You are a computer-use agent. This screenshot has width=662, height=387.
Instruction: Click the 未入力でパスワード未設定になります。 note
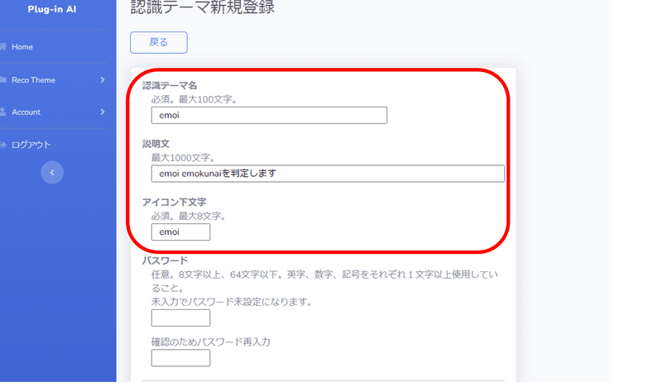232,302
